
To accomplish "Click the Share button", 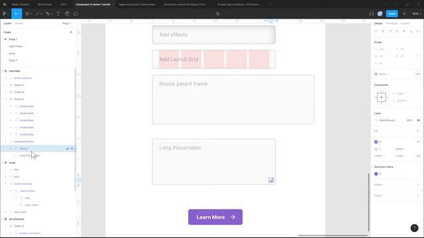I will pyautogui.click(x=392, y=14).
